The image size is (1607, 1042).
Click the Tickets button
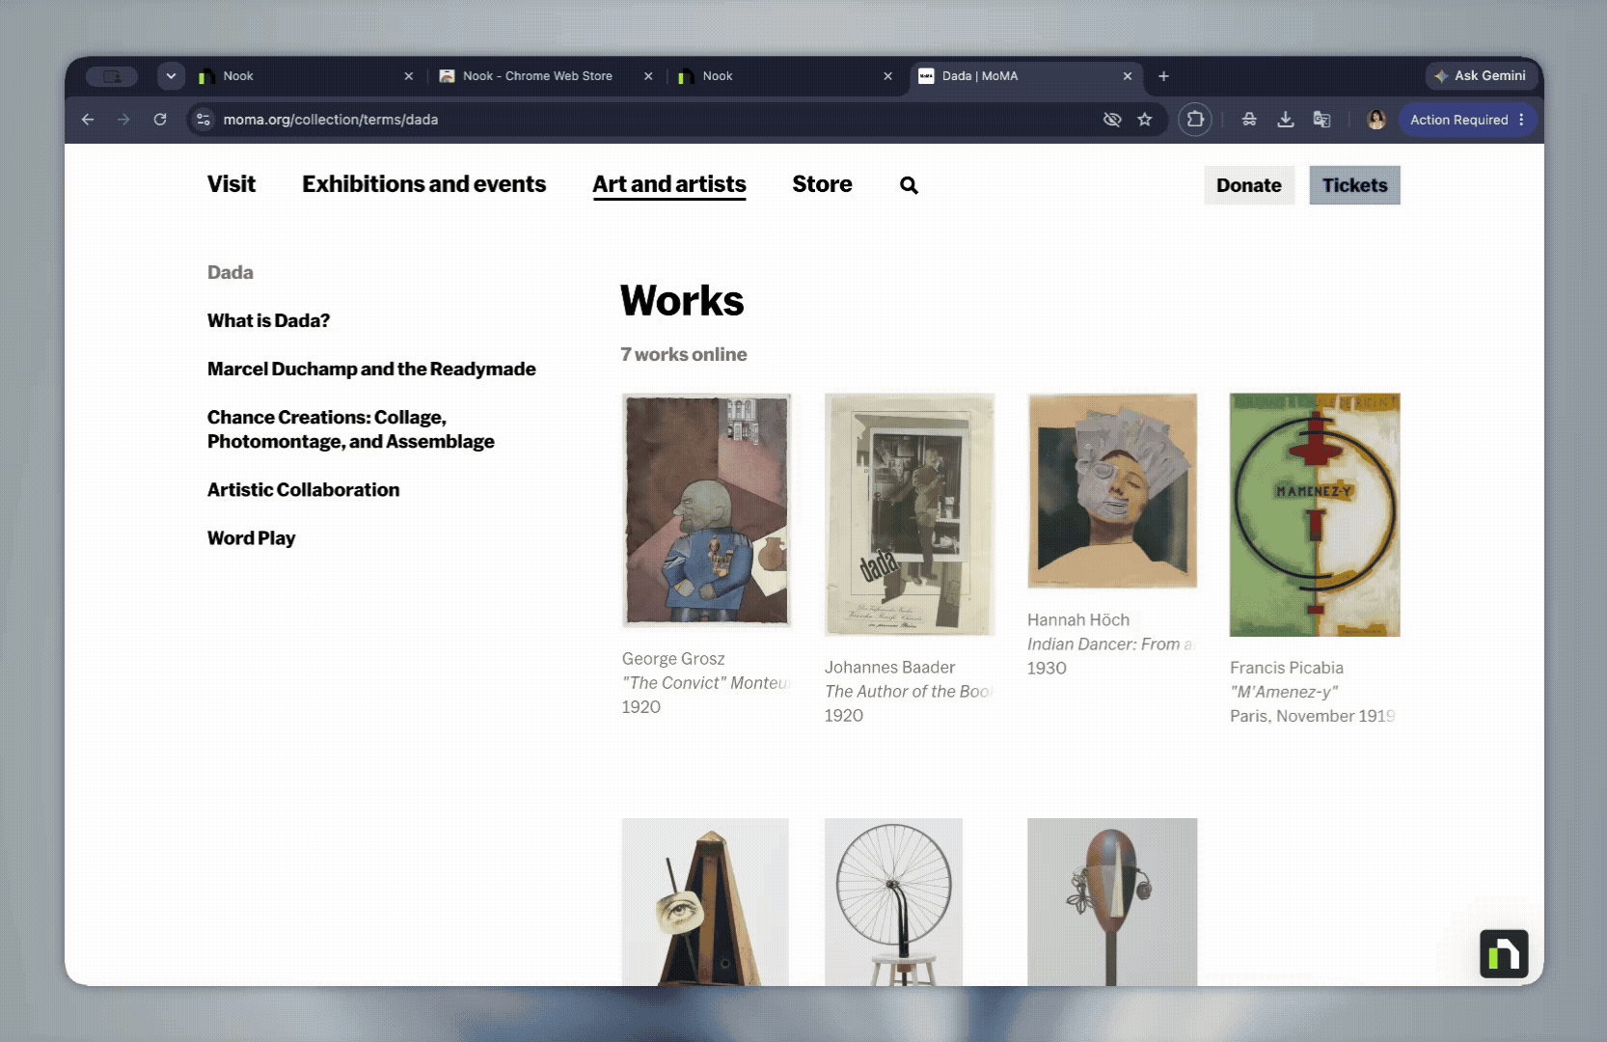point(1354,185)
